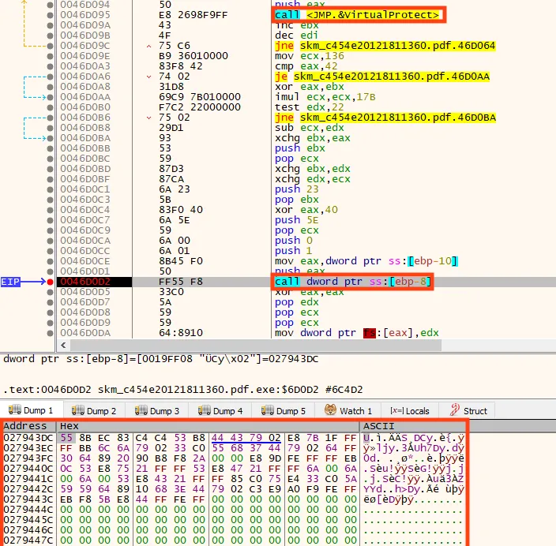The width and height of the screenshot is (556, 546).
Task: Toggle breakpoint dot at address 0046D0A6
Action: [50, 77]
